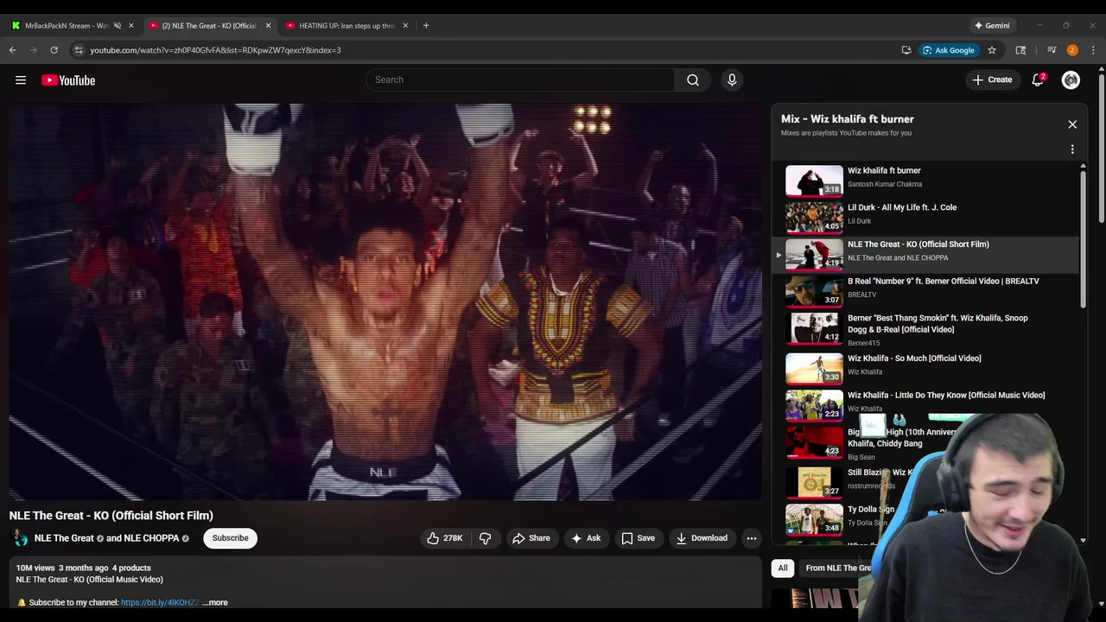This screenshot has width=1106, height=622.
Task: Open browser media controls icon
Action: (x=1052, y=50)
